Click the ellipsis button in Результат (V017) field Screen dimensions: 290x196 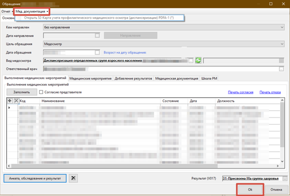(x=285, y=178)
